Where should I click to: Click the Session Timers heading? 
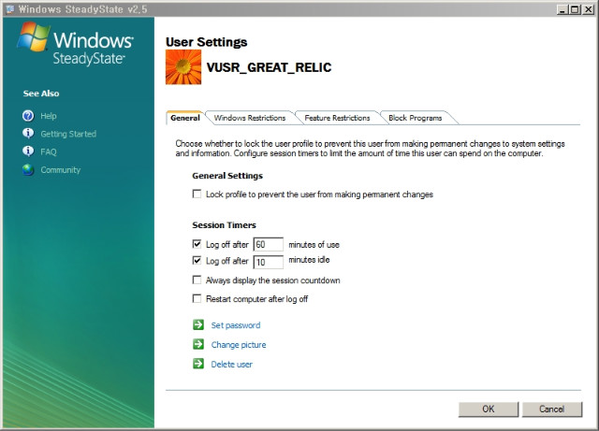(x=225, y=225)
